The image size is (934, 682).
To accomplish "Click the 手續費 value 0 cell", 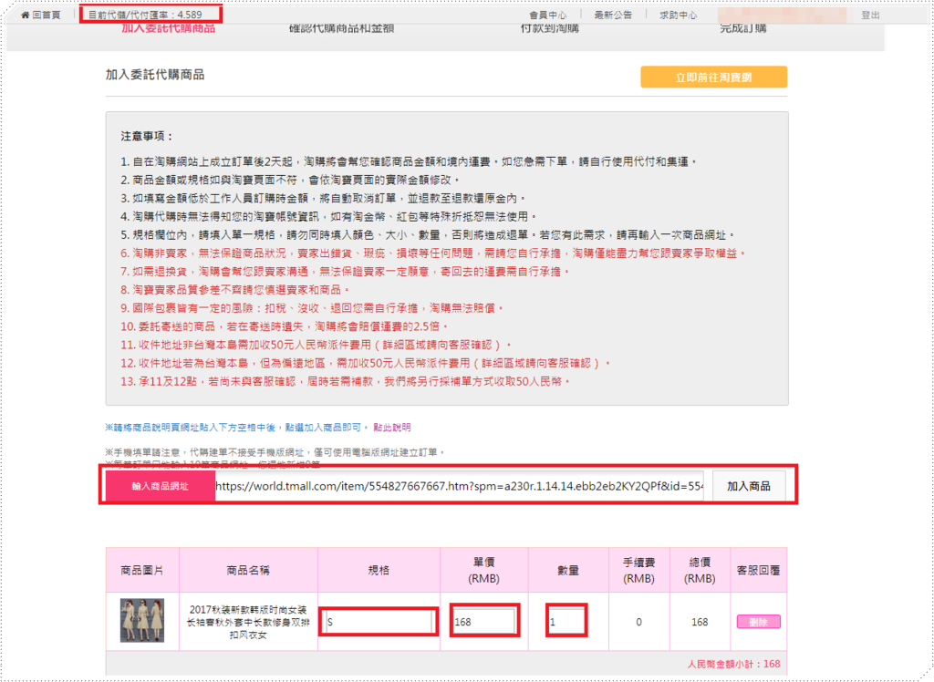I will (638, 622).
